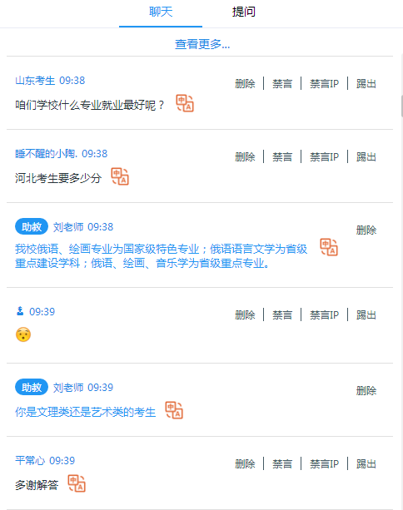The image size is (403, 510).
Task: Switch to the 提问 tab
Action: click(243, 12)
